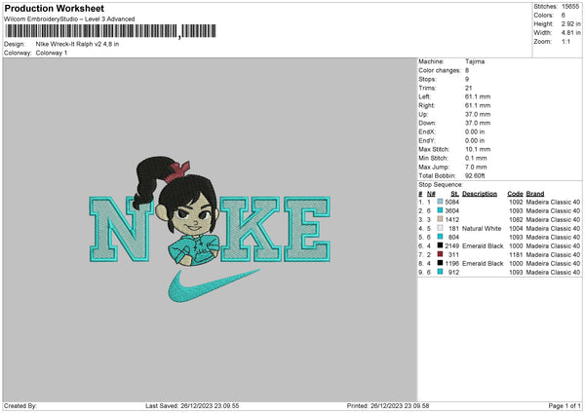Click the barcode in the worksheet header

[110, 31]
